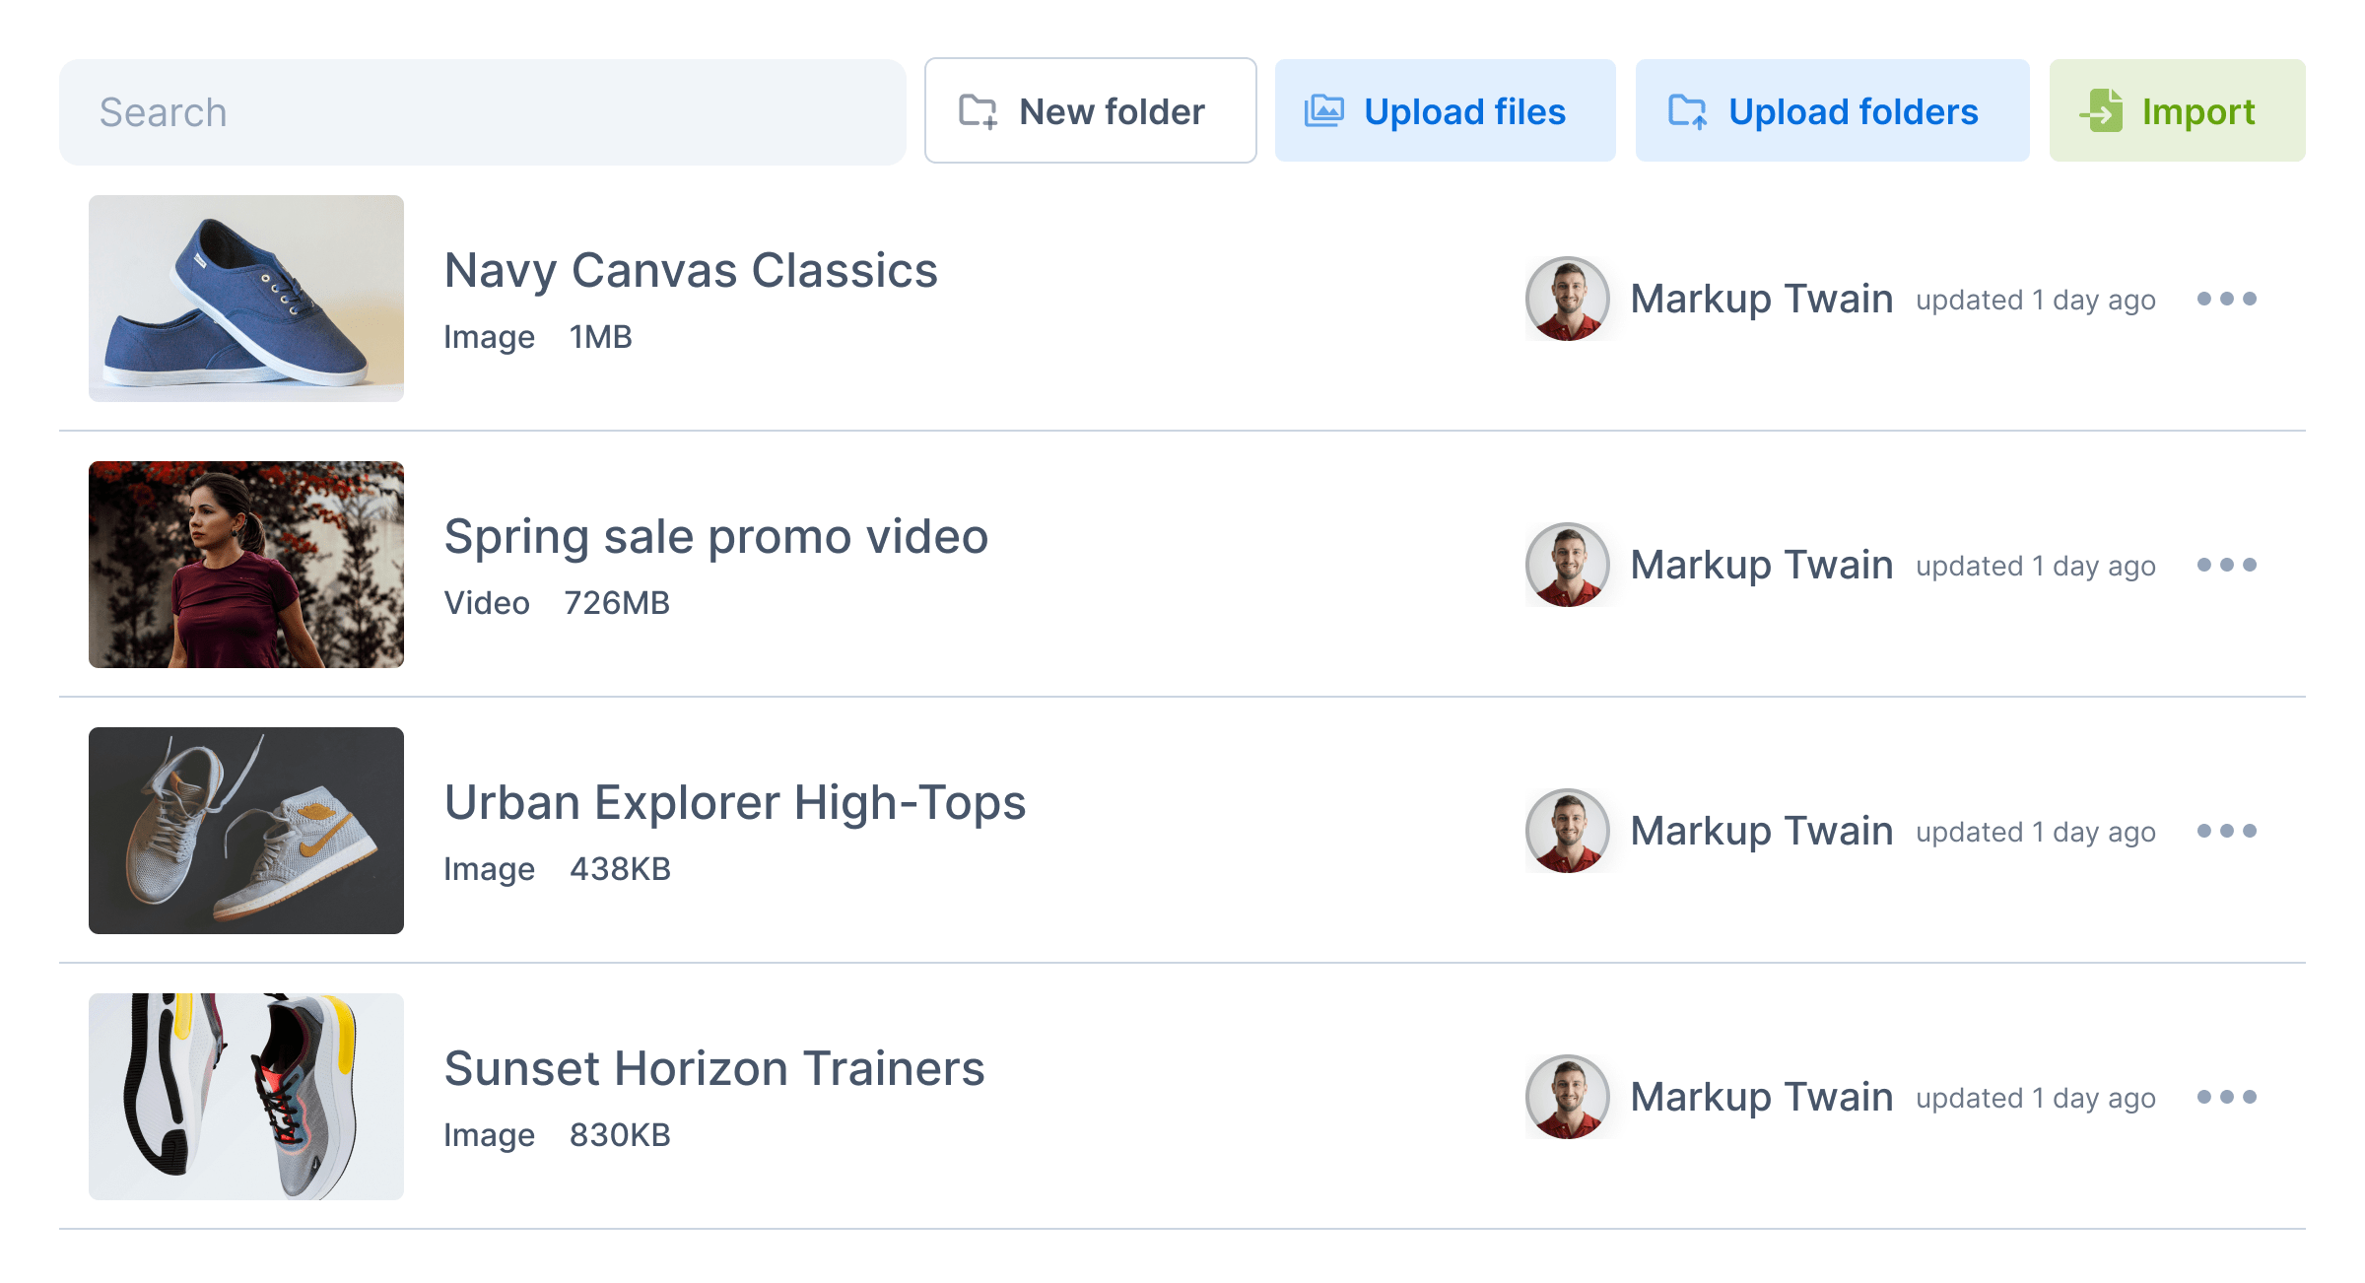Open Spring sale promo video thumbnail
Screen dimensions: 2365x1283
pos(246,565)
